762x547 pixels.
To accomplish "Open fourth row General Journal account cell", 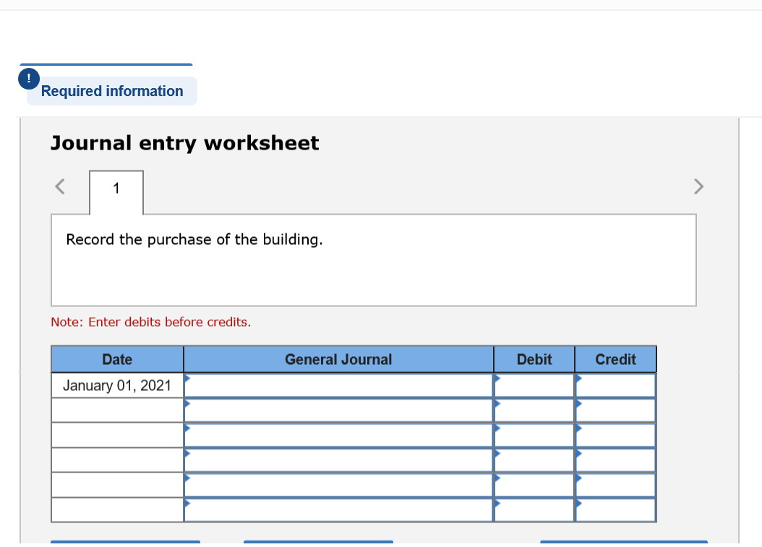I will pos(339,460).
